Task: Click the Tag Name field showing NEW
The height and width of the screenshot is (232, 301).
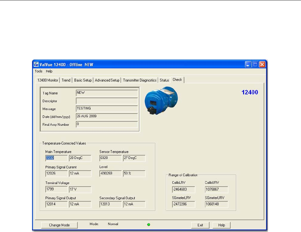Action: click(x=107, y=93)
